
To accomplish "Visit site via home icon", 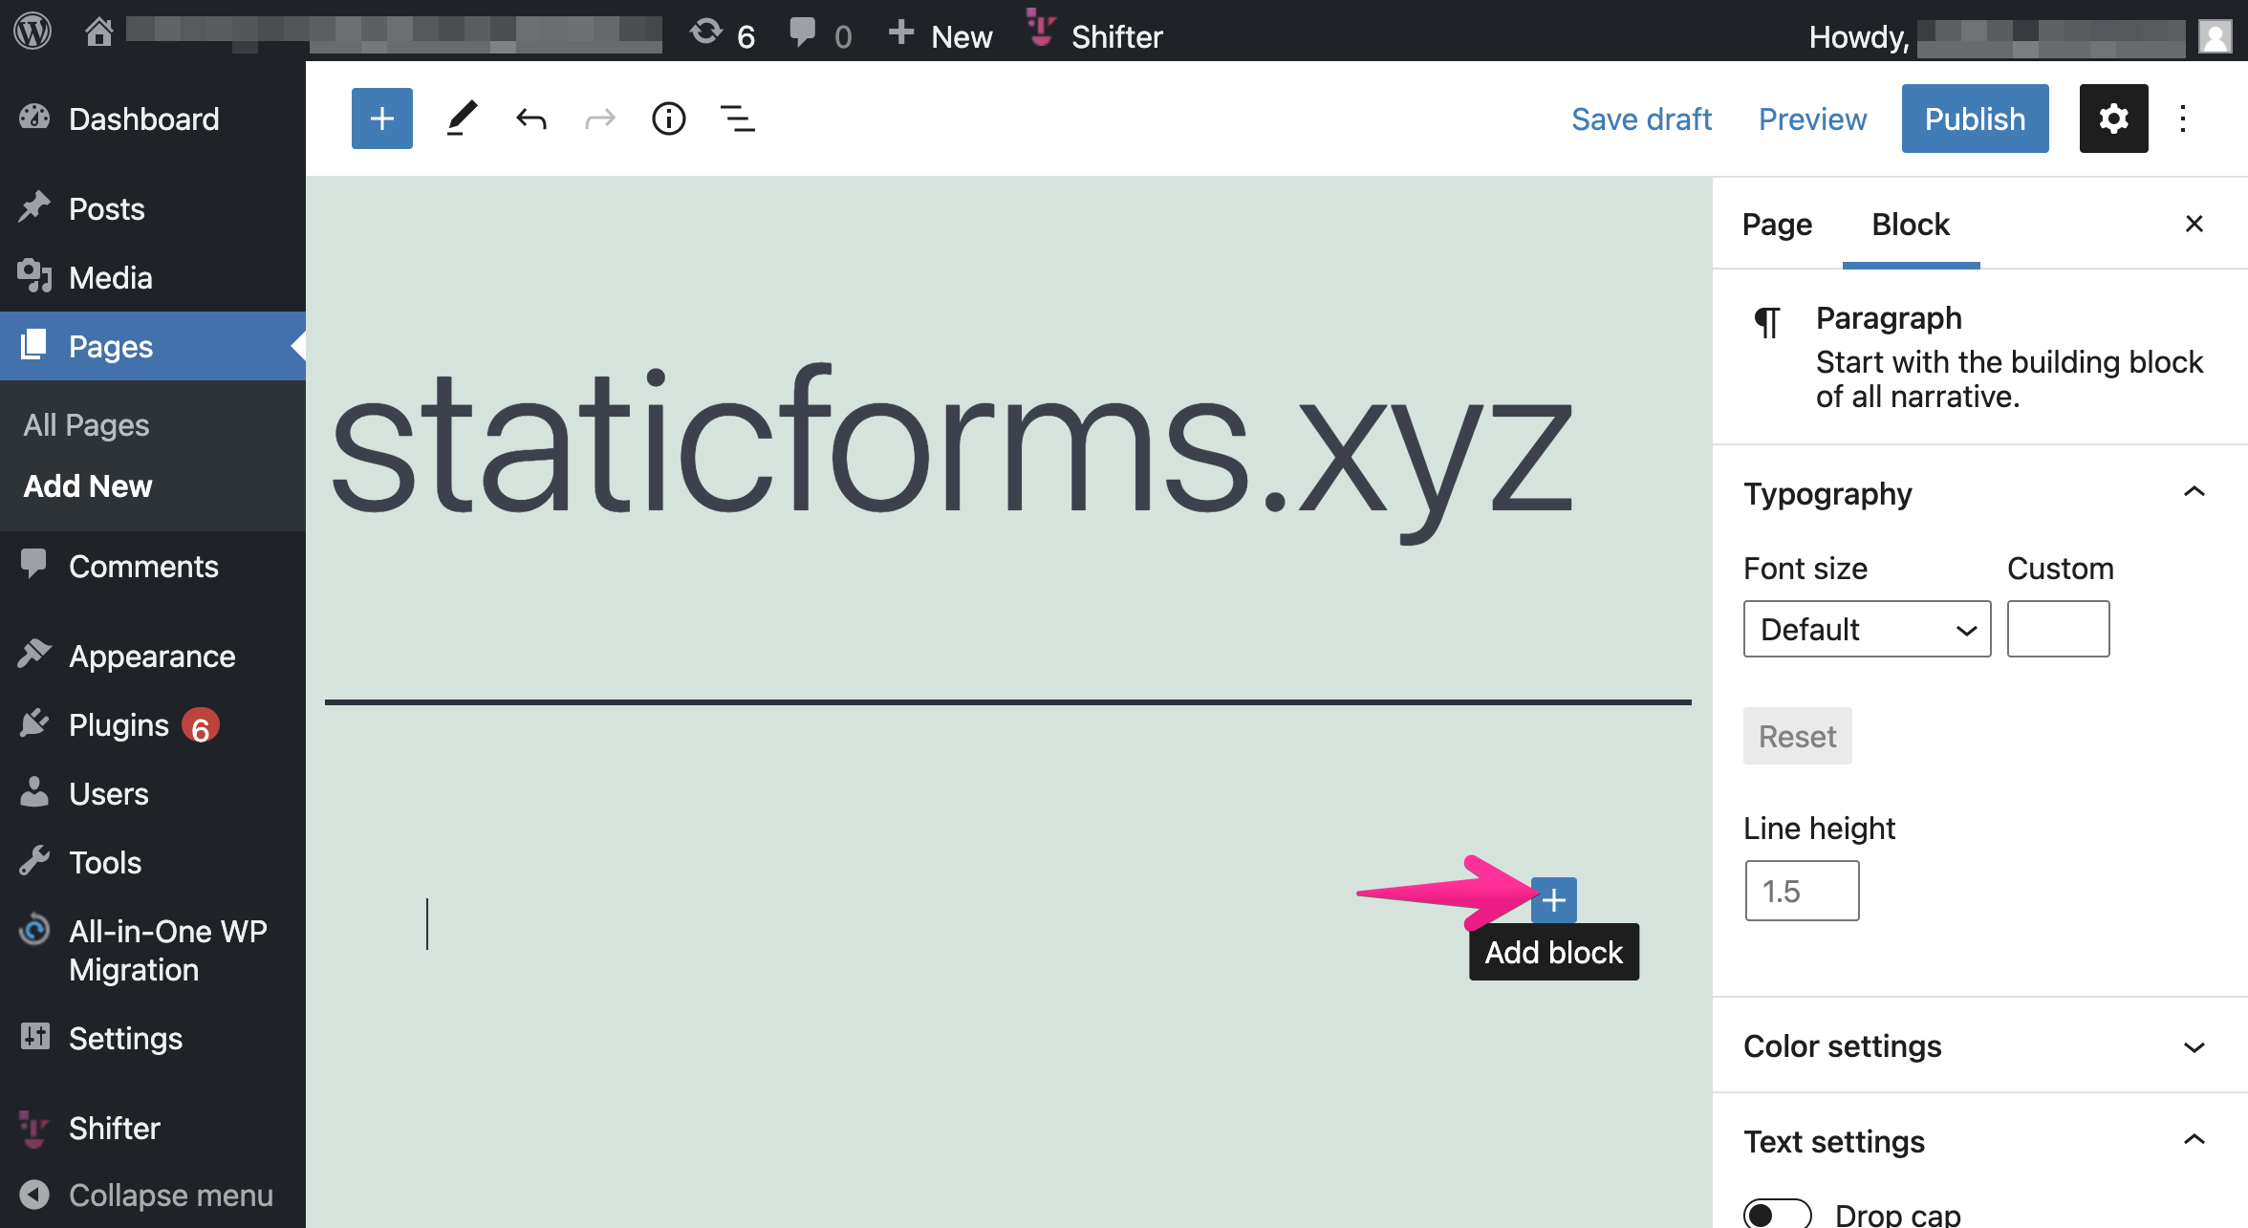I will coord(99,32).
